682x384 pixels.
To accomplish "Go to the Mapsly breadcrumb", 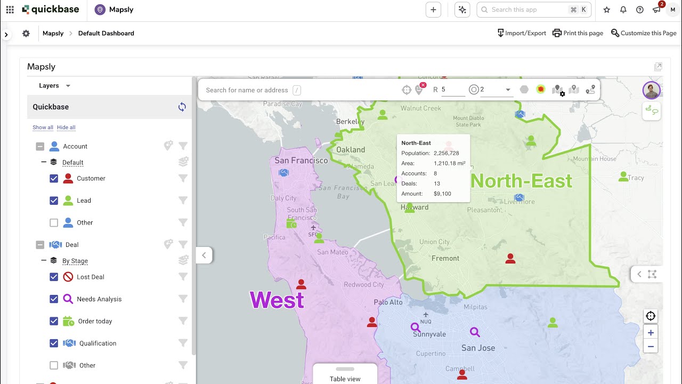I will coord(53,33).
